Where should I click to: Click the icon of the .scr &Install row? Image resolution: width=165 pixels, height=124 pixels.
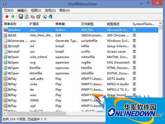click(5, 52)
